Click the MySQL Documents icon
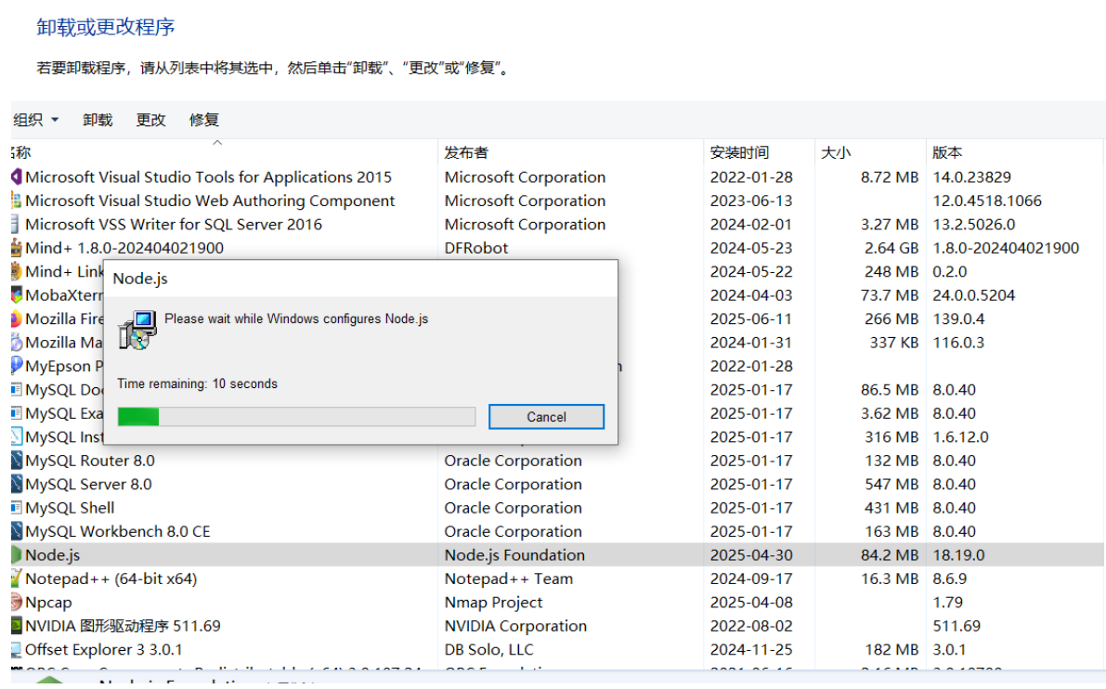This screenshot has width=1106, height=689. pyautogui.click(x=16, y=389)
